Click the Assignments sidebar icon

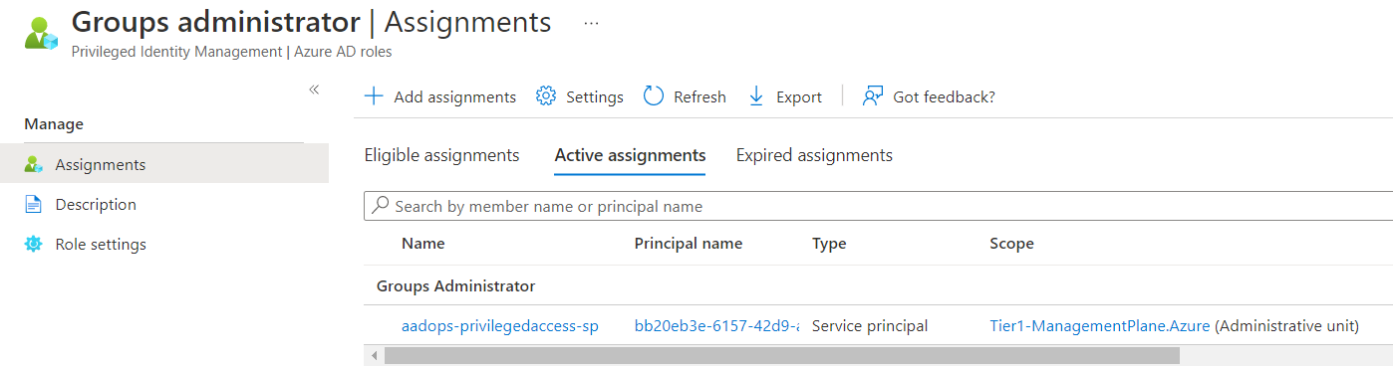(x=34, y=164)
